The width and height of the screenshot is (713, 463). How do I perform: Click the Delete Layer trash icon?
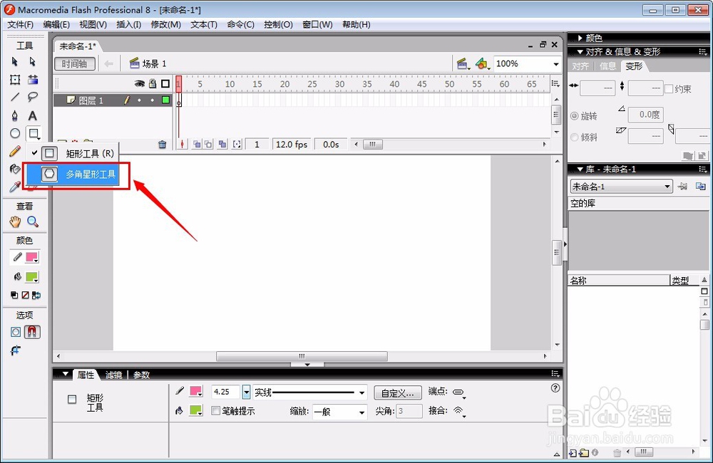(162, 145)
